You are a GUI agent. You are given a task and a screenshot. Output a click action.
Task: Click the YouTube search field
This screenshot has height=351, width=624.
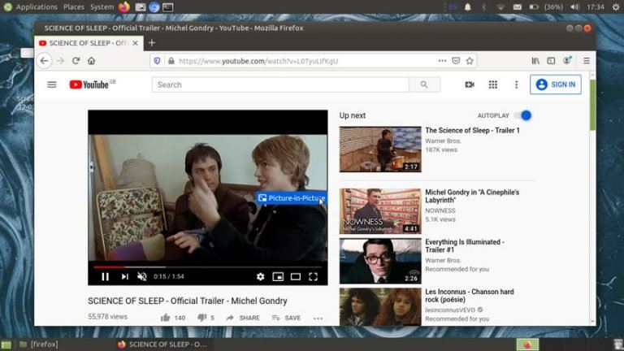[x=281, y=84]
